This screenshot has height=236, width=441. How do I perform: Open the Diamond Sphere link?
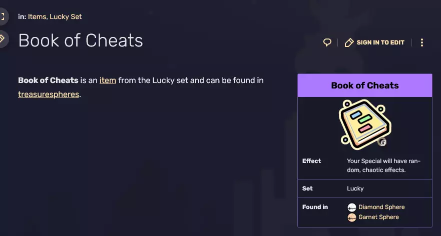tap(381, 207)
